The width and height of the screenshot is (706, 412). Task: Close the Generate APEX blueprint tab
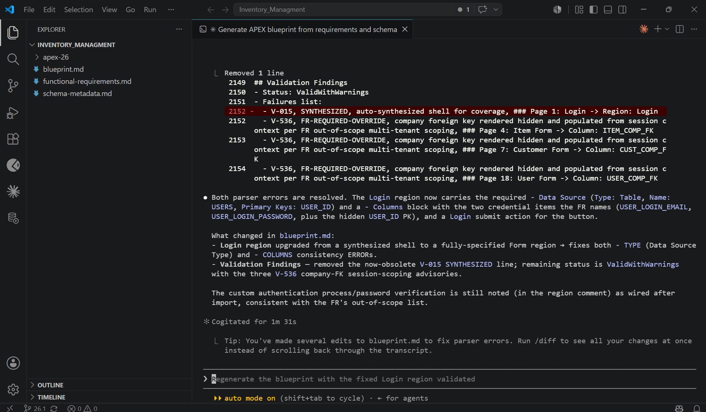[x=405, y=29]
